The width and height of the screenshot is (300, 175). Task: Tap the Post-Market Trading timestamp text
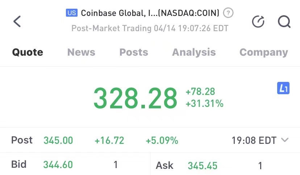150,28
